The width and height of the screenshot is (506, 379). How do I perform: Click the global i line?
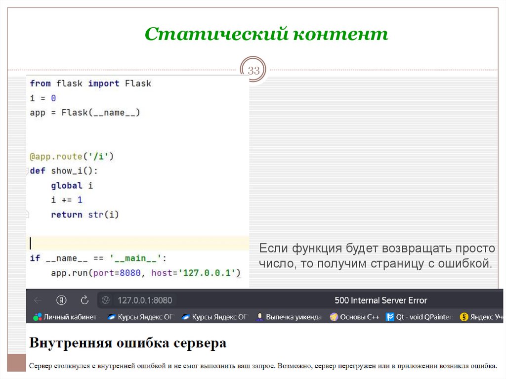coord(72,186)
